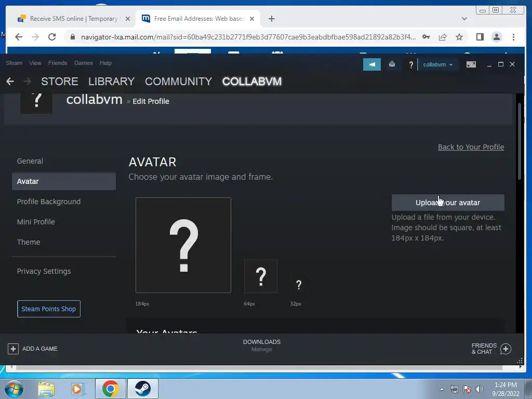The height and width of the screenshot is (399, 532).
Task: Open Windows Media Player from taskbar
Action: point(78,389)
